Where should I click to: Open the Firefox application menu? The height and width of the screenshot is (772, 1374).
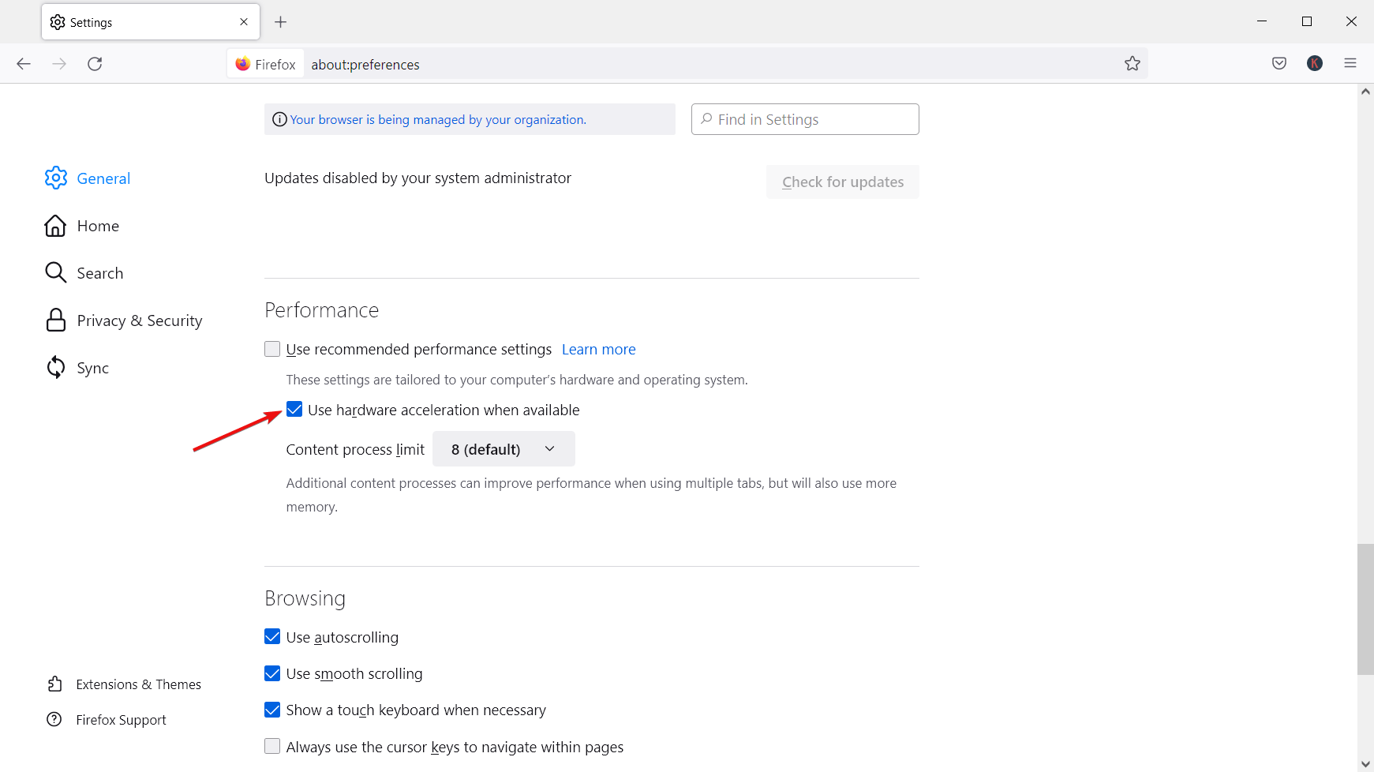[1350, 63]
